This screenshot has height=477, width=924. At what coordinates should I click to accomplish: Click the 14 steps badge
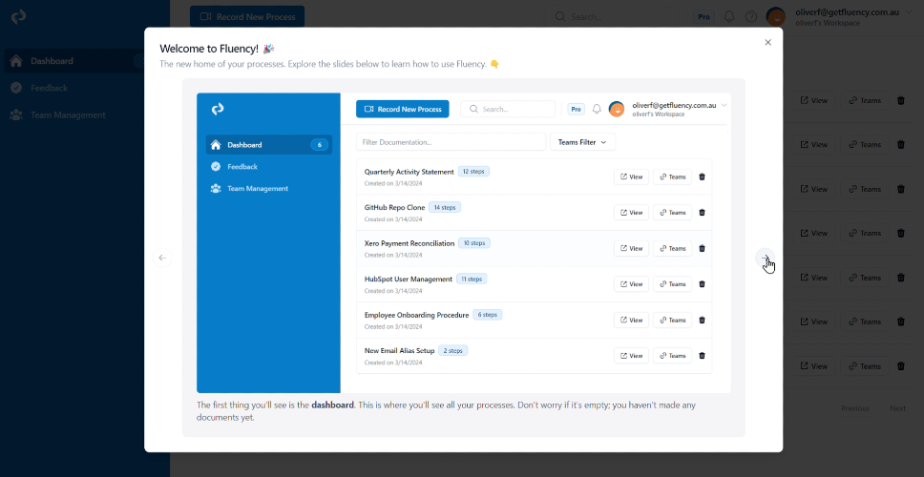click(x=445, y=207)
